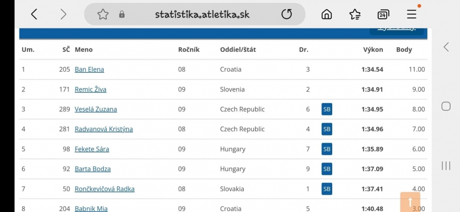Open Ban Elena athlete profile

point(89,69)
